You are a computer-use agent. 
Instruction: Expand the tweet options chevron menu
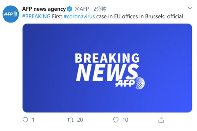coord(190,8)
